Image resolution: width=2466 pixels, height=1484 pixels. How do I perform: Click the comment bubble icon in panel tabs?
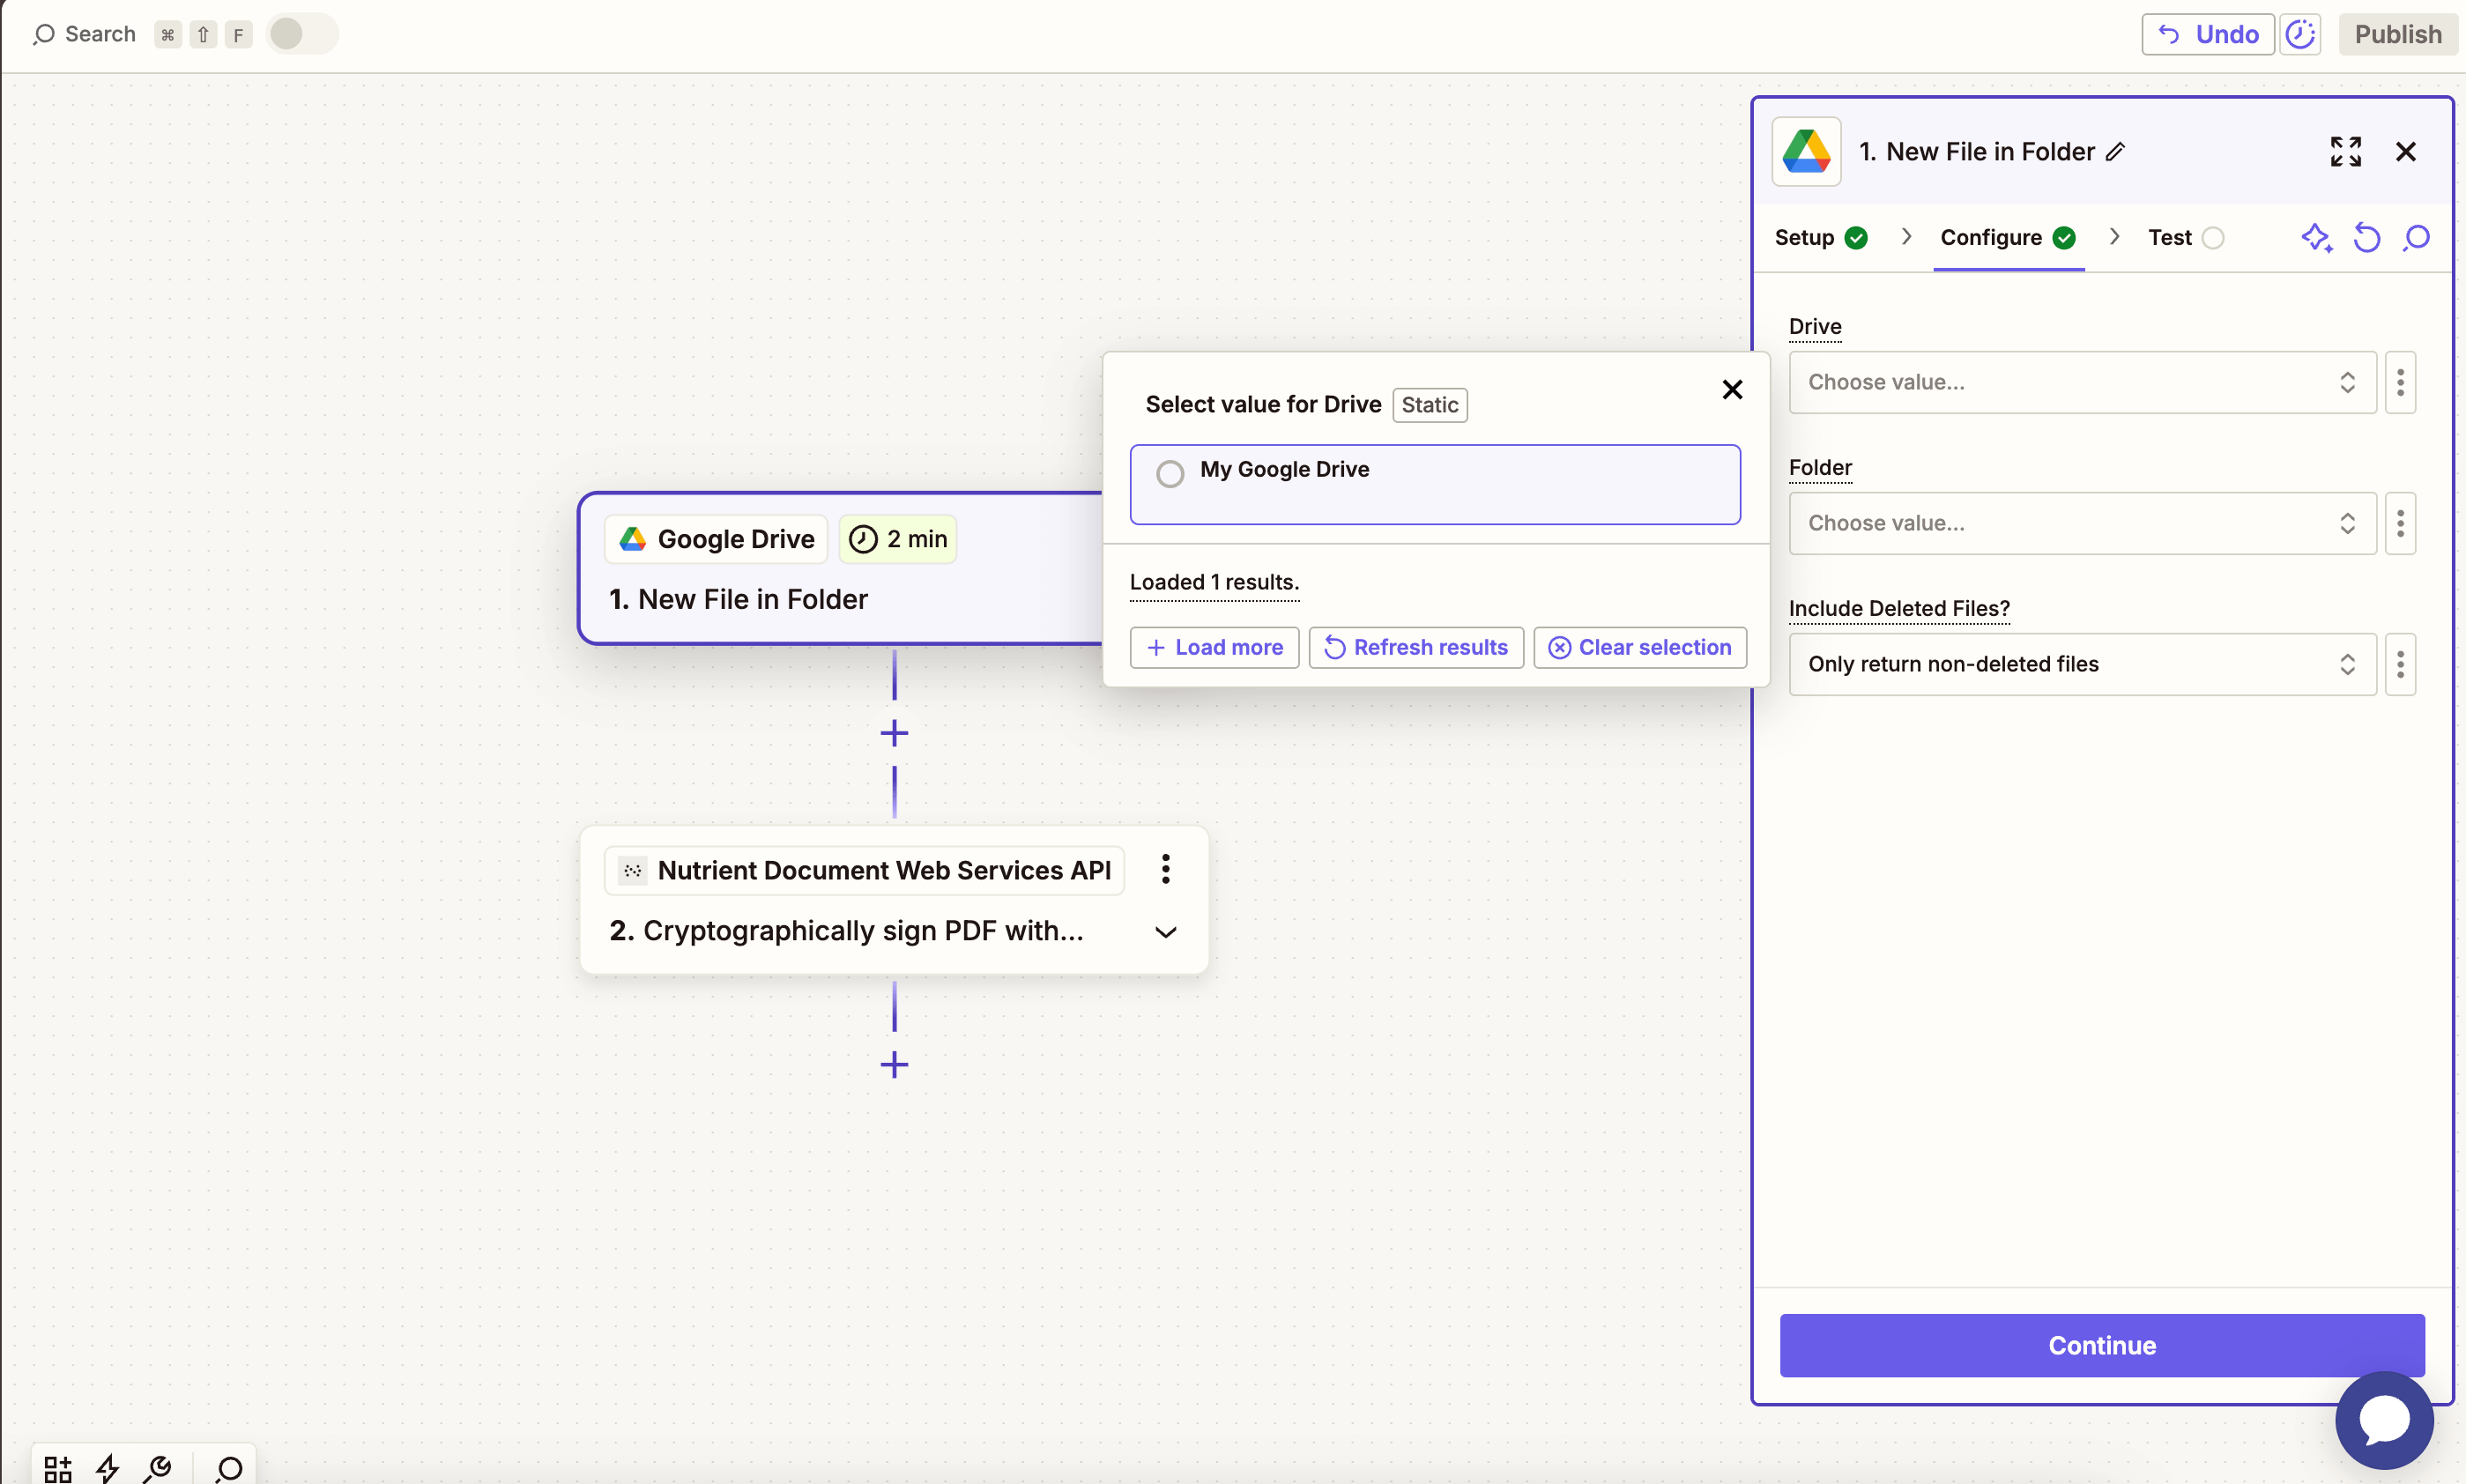(x=2416, y=238)
